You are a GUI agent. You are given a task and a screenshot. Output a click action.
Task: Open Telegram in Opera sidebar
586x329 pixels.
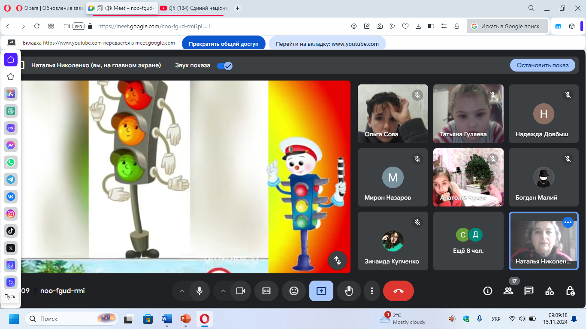click(x=11, y=179)
